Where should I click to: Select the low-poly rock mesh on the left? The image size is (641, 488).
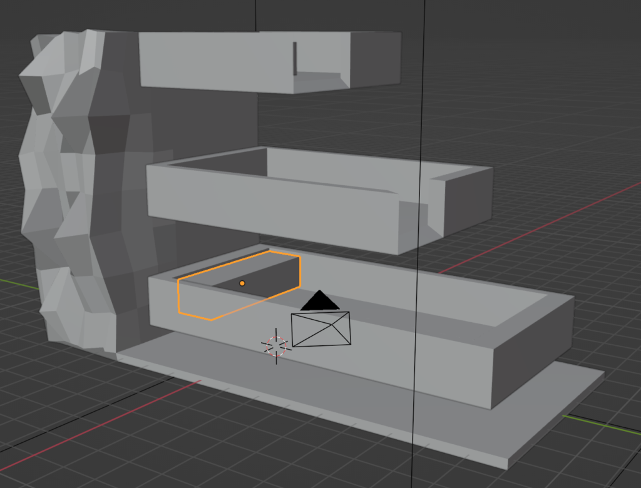pos(75,188)
